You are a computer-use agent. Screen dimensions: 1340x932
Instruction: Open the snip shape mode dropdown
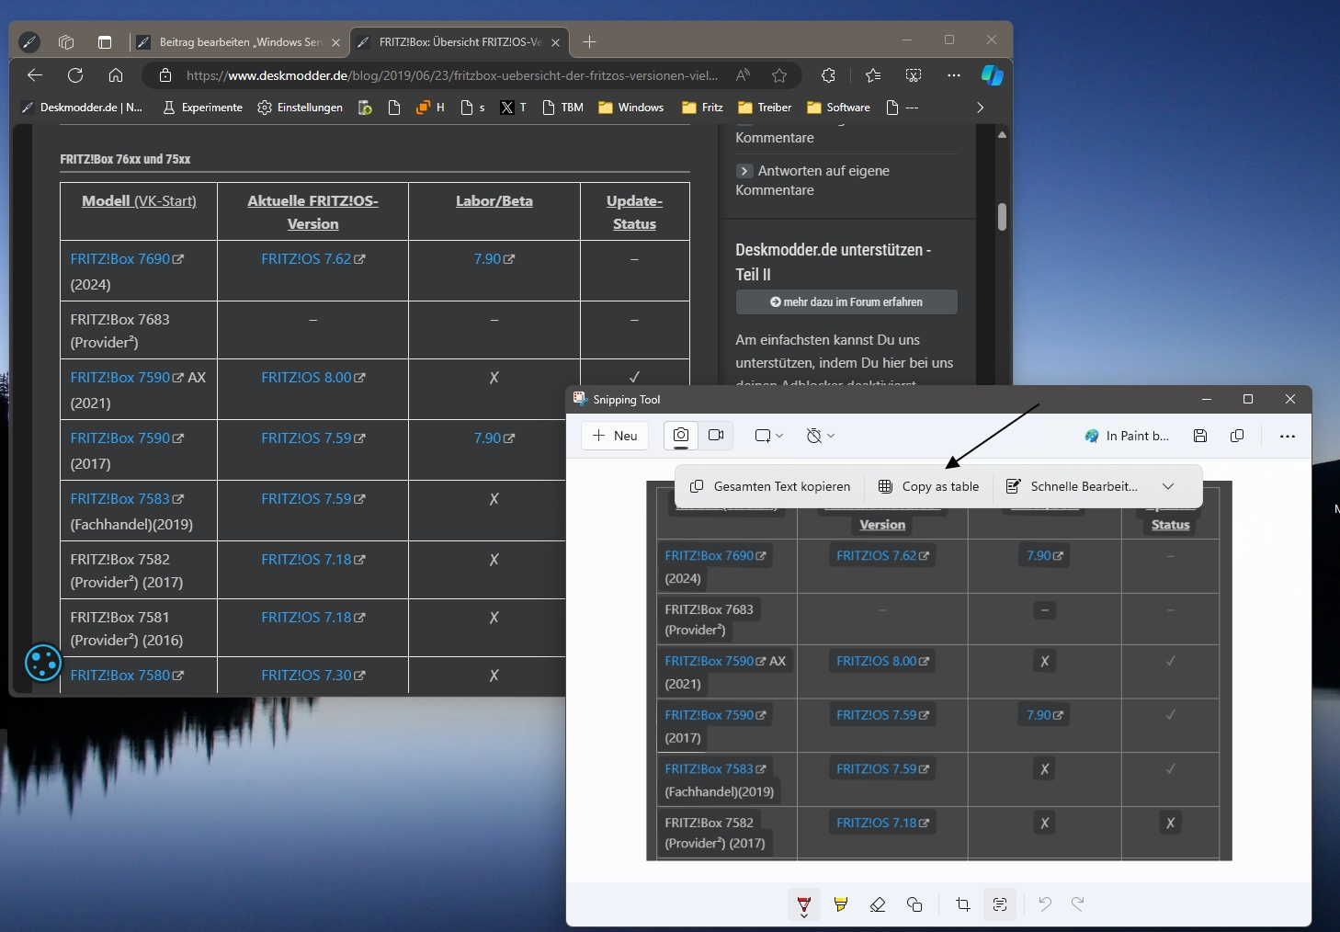768,436
